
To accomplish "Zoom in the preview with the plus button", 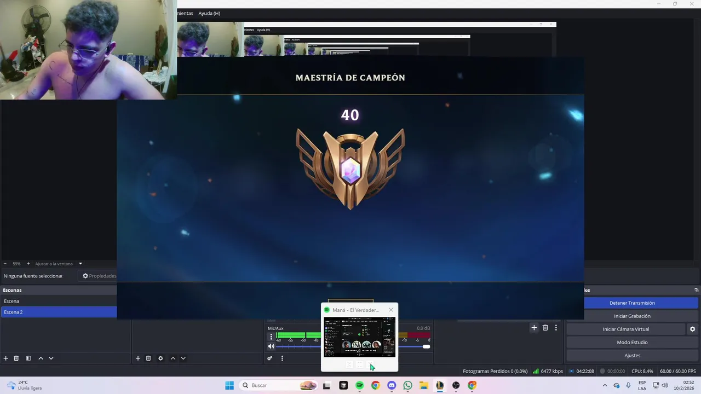I will (28, 264).
